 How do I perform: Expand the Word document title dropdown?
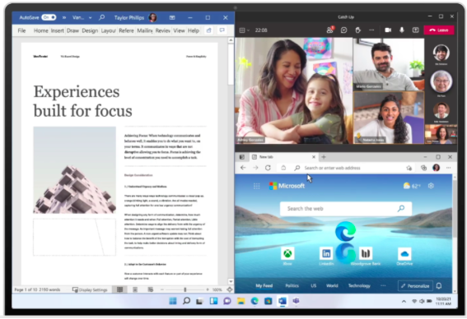90,17
